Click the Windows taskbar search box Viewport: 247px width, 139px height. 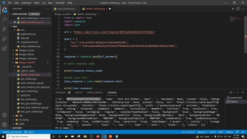tap(28, 136)
